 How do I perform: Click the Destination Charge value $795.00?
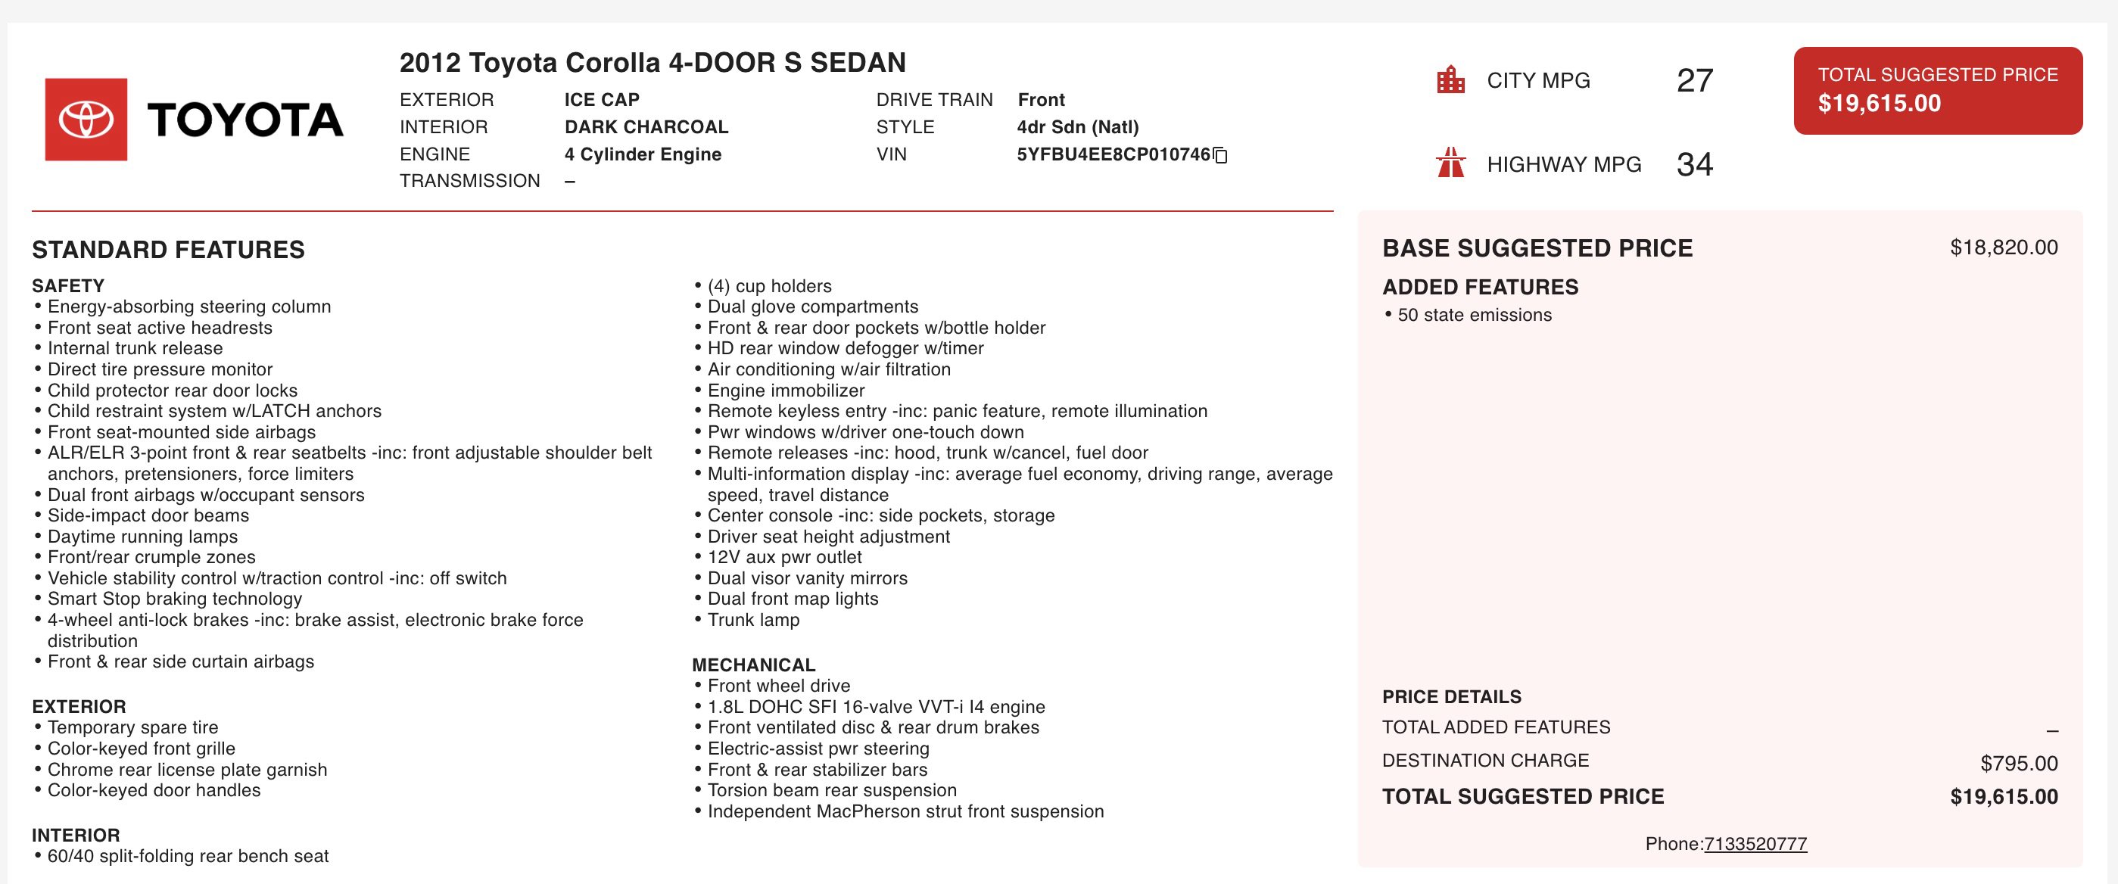(2019, 763)
